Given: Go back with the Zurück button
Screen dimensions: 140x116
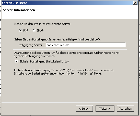Looking at the screenshot, I should pyautogui.click(x=84, y=109).
